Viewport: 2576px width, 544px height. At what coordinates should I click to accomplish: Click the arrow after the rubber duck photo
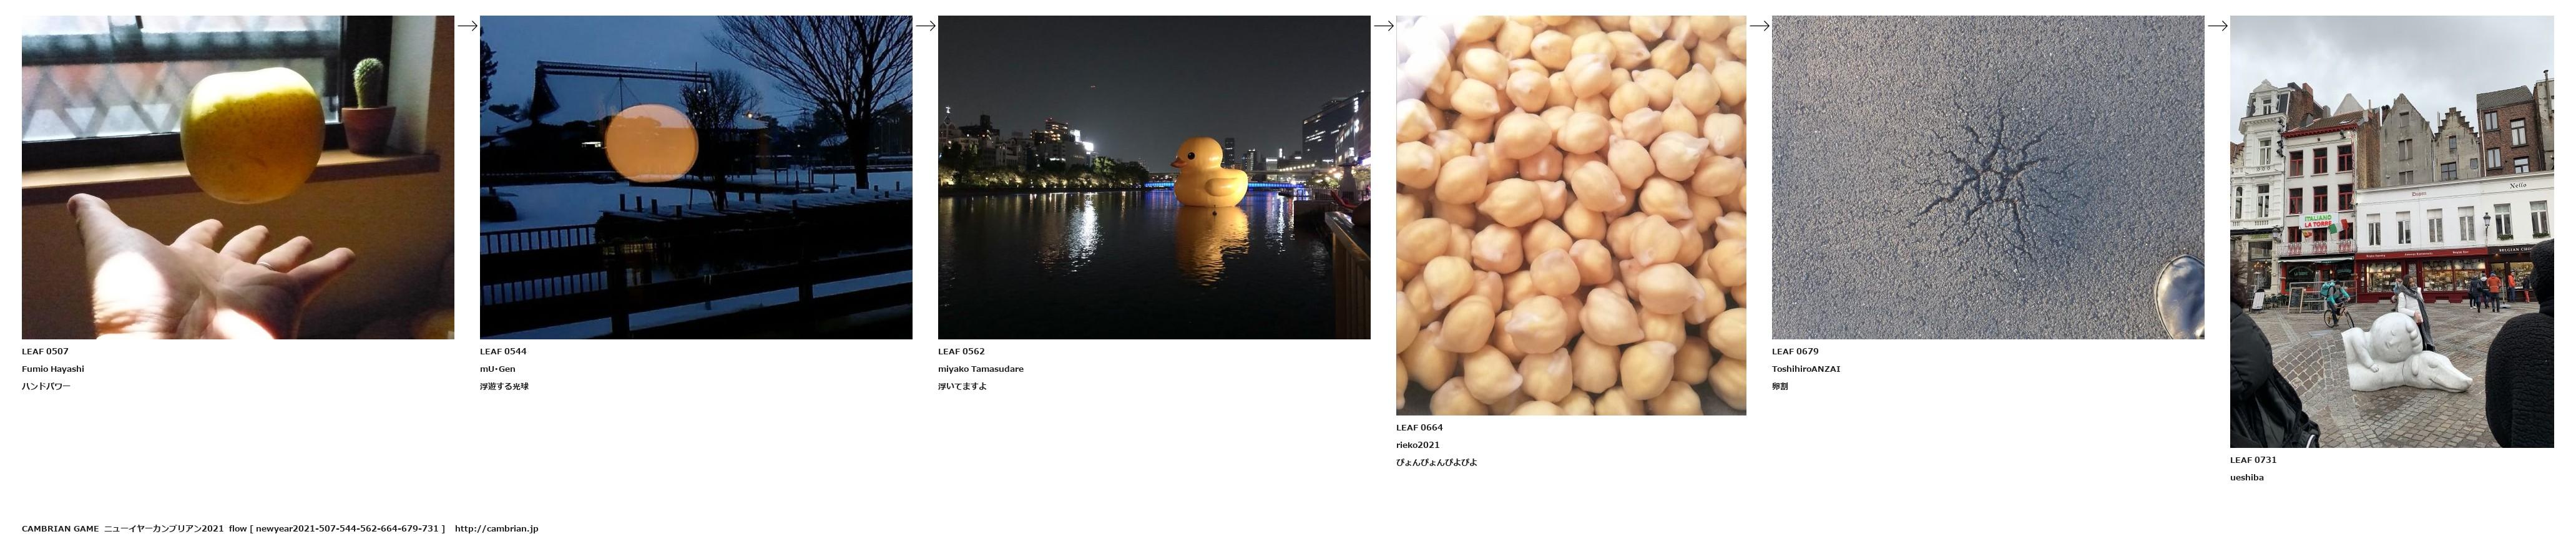[x=1383, y=26]
